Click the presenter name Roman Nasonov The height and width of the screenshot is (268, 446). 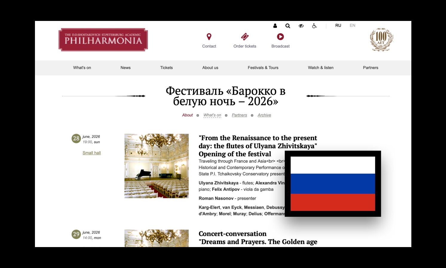tap(216, 198)
